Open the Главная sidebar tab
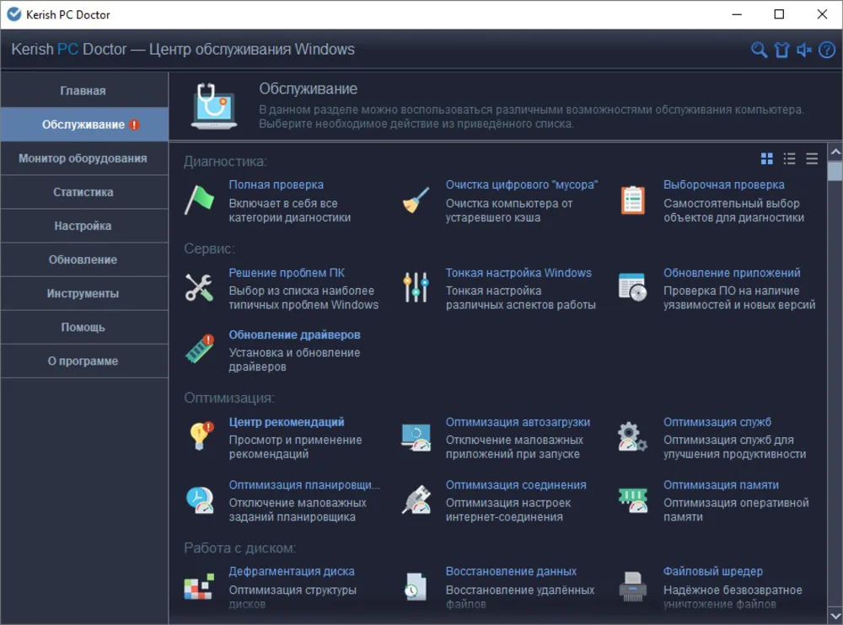Screen dimensions: 843x625 [83, 91]
